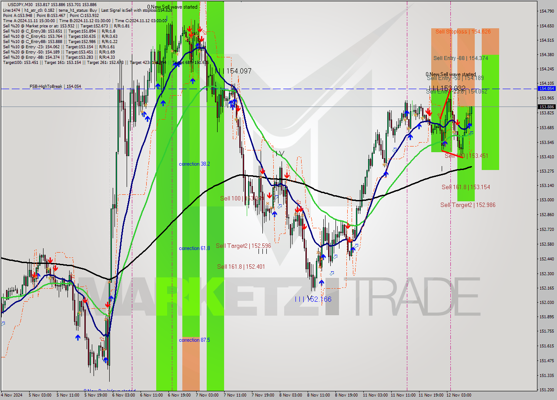Click the USDJPY,M30 symbol title
Image resolution: width=557 pixels, height=400 pixels.
coord(19,4)
